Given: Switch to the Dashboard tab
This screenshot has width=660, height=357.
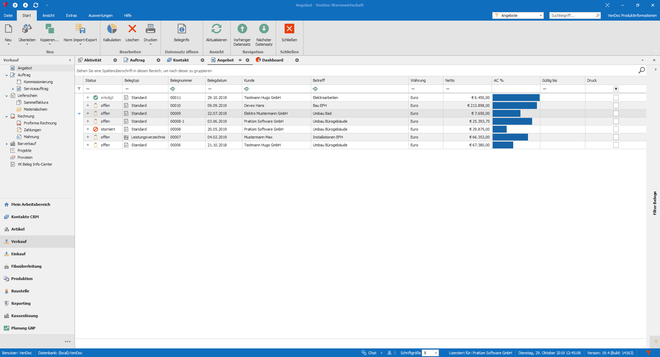Looking at the screenshot, I should tap(272, 60).
